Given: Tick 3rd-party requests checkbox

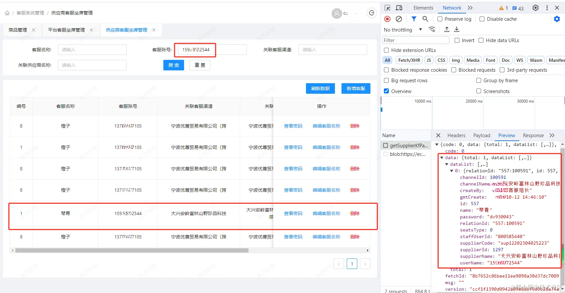Looking at the screenshot, I should click(x=502, y=70).
